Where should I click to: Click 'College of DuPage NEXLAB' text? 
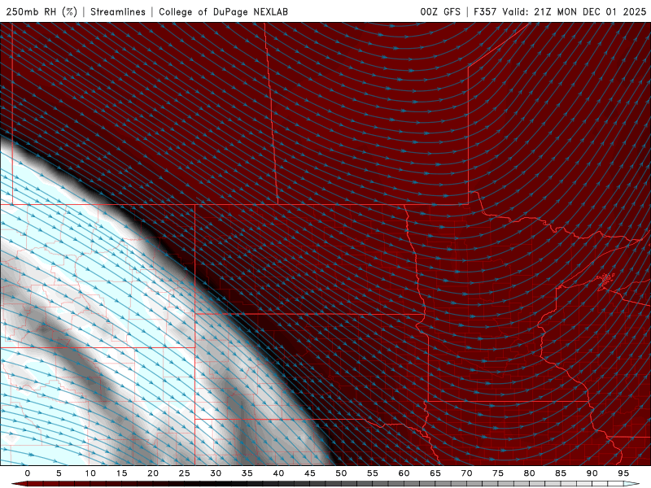click(223, 11)
